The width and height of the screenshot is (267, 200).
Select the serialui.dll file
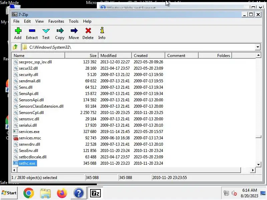[x=28, y=125]
